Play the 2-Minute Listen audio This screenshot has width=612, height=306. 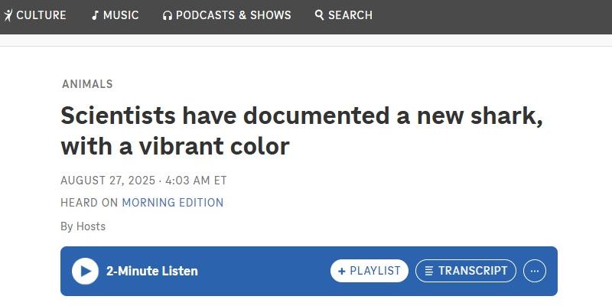[x=85, y=271]
